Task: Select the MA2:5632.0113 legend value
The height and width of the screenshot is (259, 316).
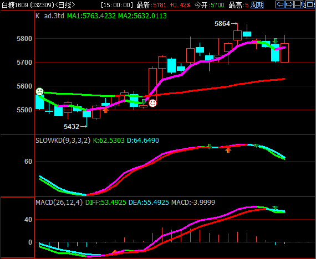Action: [142, 16]
